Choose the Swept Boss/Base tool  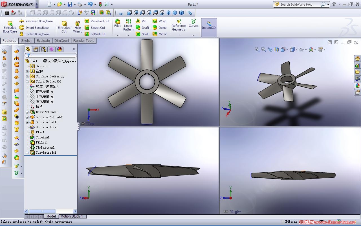(x=34, y=28)
